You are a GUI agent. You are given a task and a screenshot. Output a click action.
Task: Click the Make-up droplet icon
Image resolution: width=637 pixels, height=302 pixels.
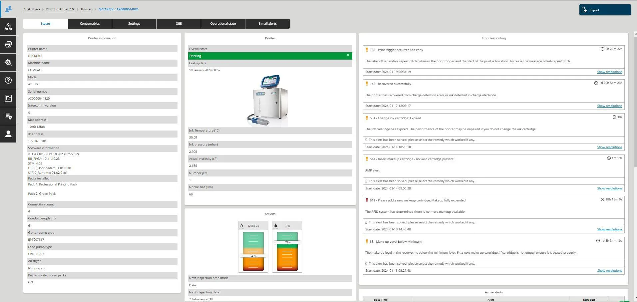tap(242, 226)
